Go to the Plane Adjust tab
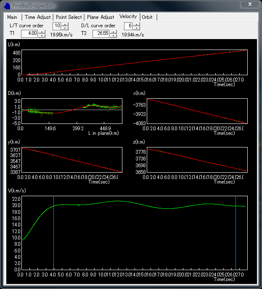 [x=101, y=17]
